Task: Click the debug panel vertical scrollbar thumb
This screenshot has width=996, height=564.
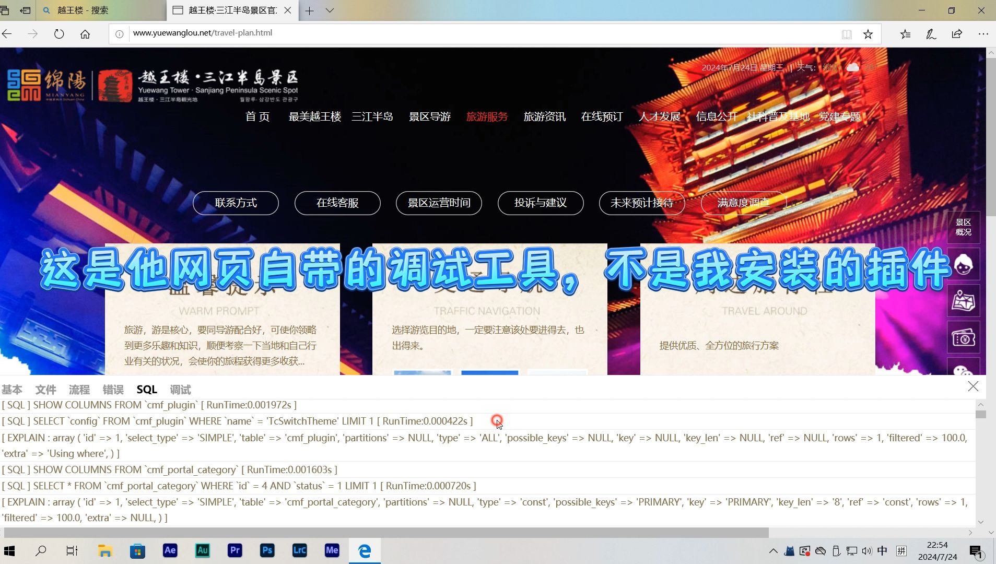Action: (981, 414)
